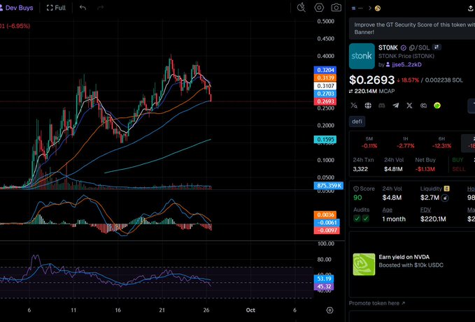This screenshot has width=475, height=322.
Task: Click the red 0.2693 current price label
Action: (x=325, y=101)
